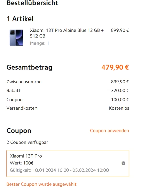Click the Xiaomi 13T Pro phone thumbnail

click(x=16, y=38)
